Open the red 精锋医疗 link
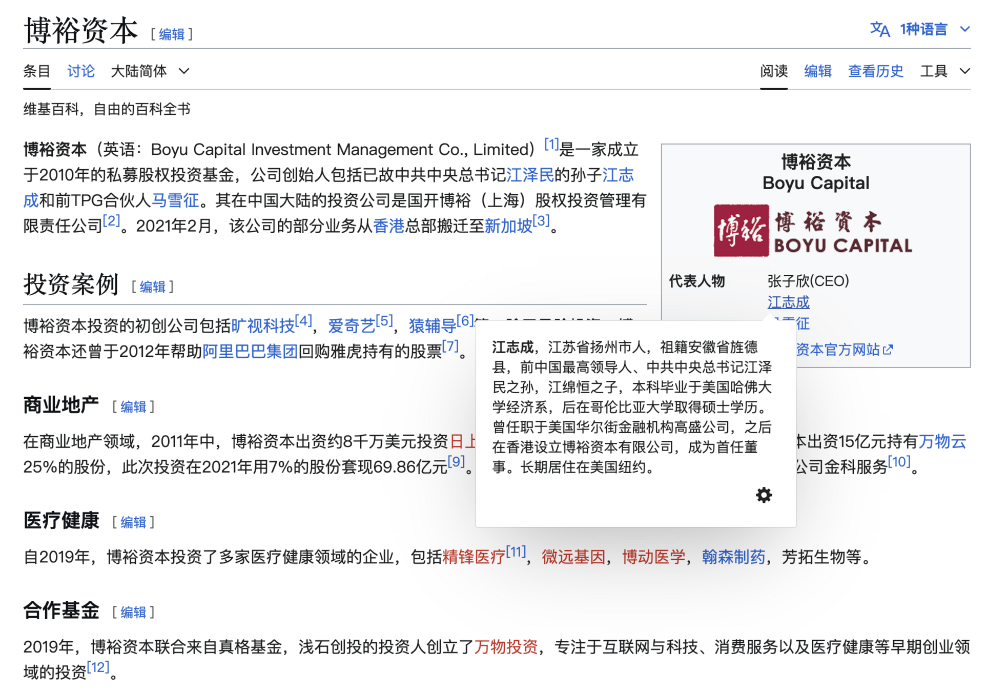Screen dimensions: 987x692 click(473, 557)
